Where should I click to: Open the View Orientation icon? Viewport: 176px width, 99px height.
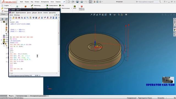click(x=106, y=15)
